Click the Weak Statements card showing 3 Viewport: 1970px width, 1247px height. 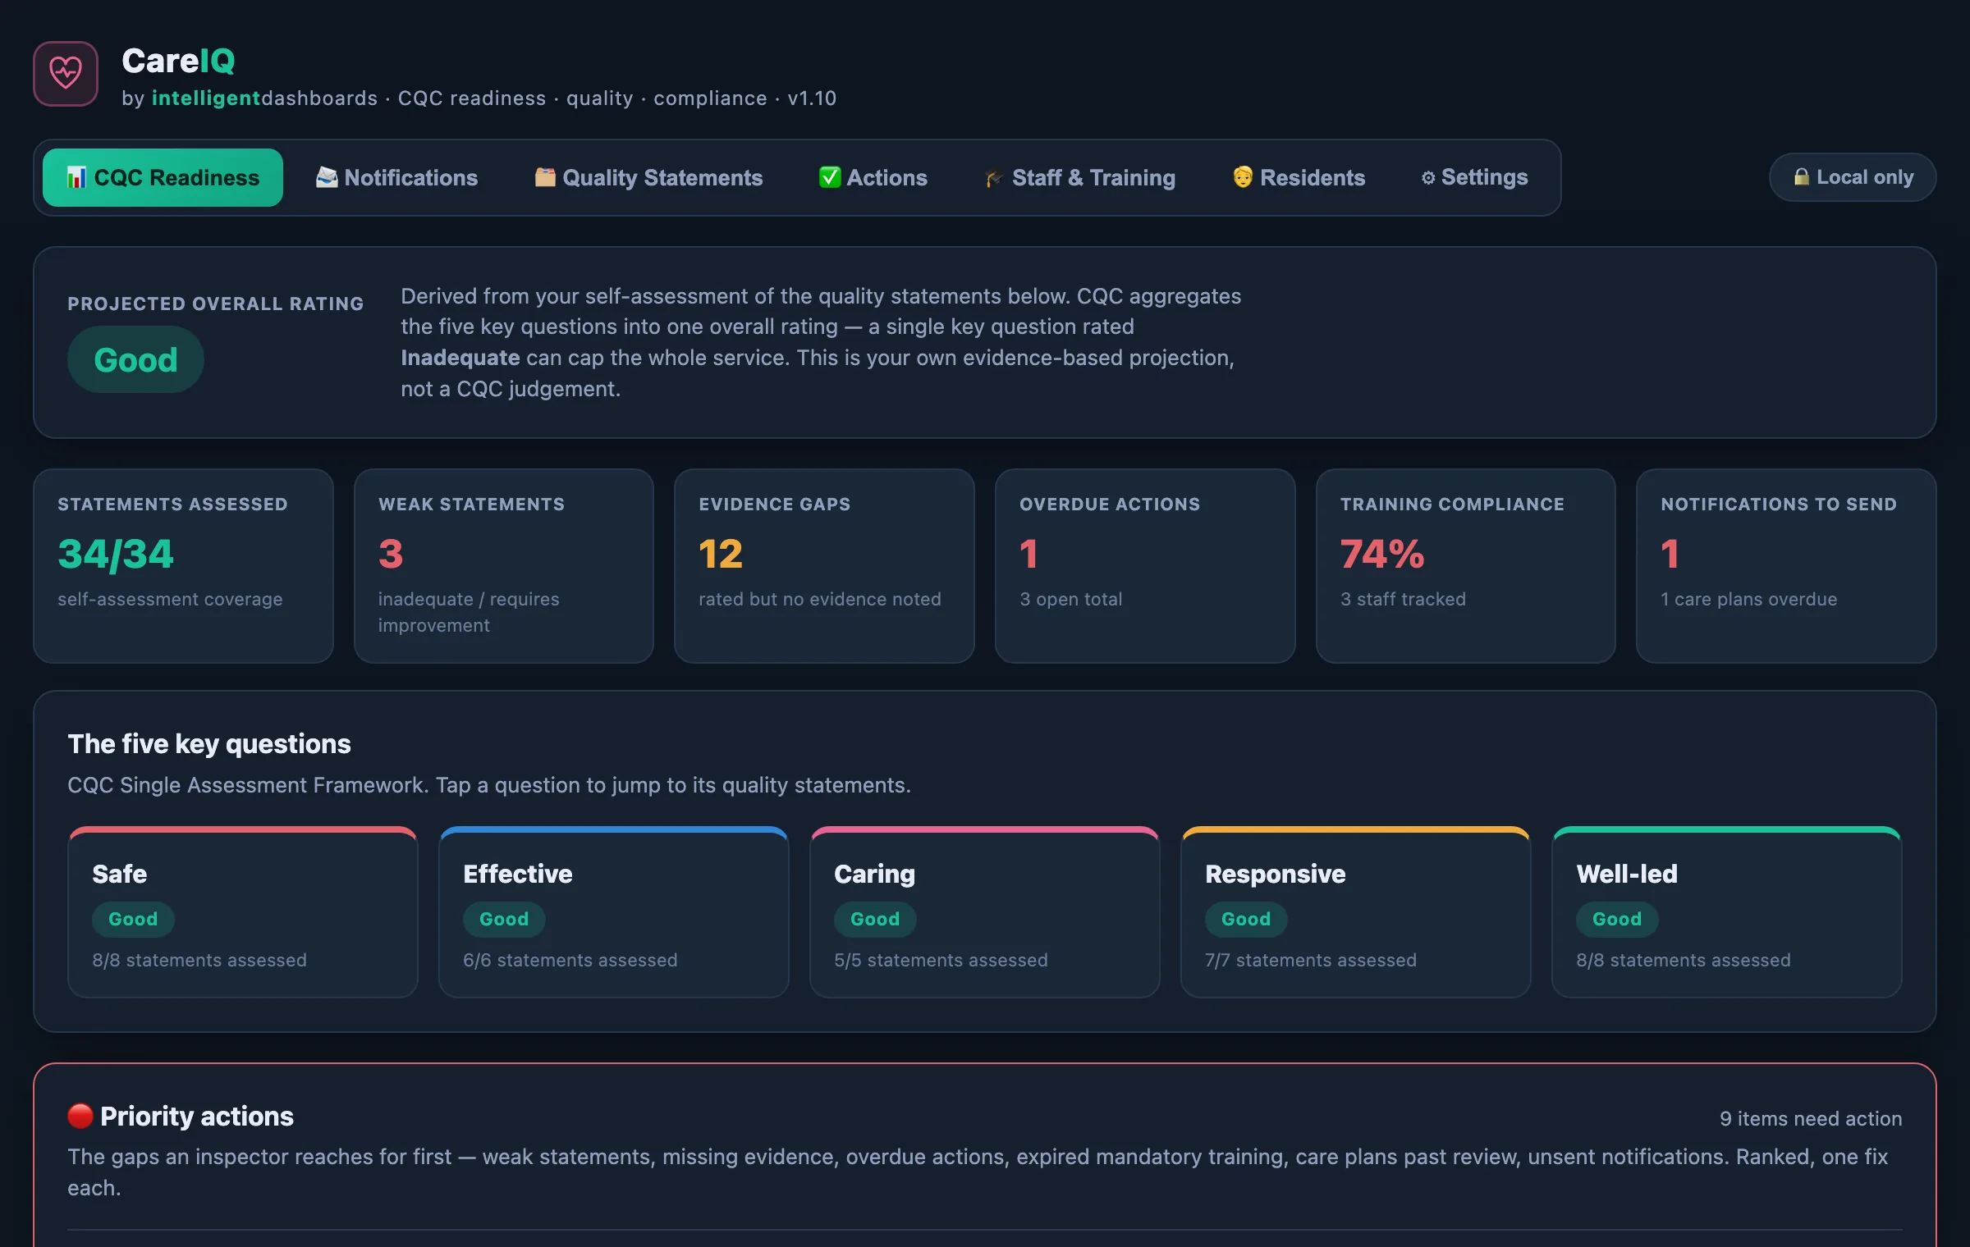tap(504, 566)
